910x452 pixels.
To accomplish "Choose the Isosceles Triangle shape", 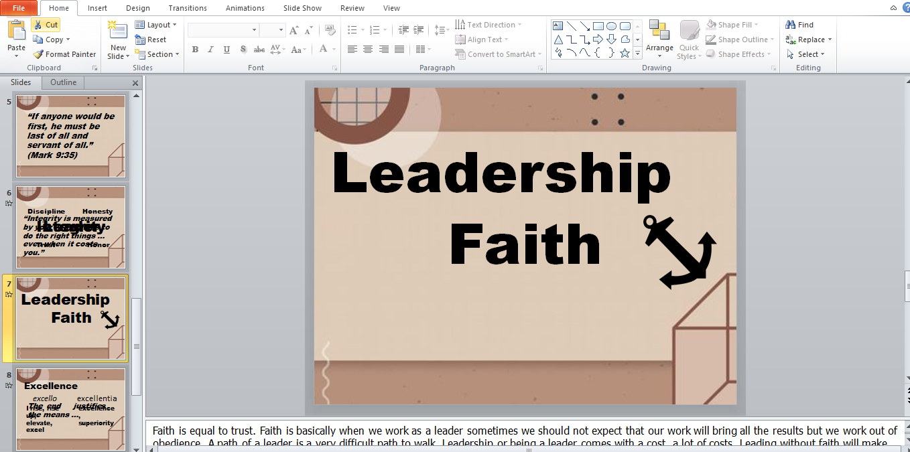I will (x=558, y=40).
